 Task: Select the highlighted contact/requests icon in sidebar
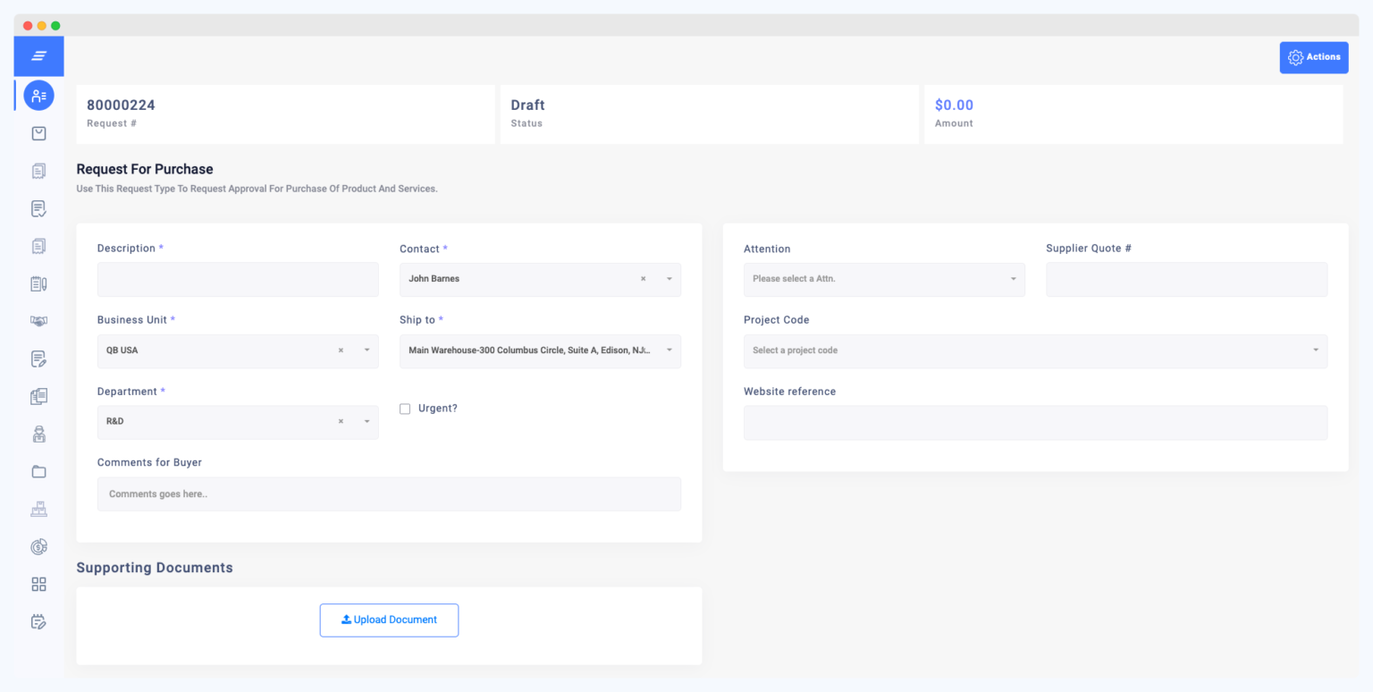pos(38,95)
